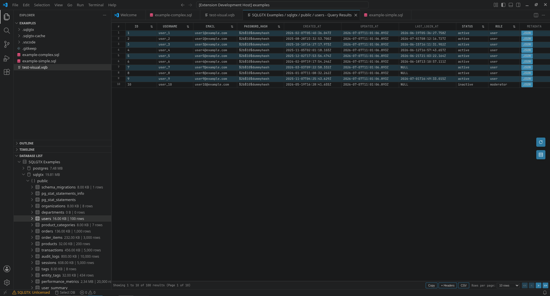Jump to last results page
Viewport: 550px width, 296px height.
tap(545, 285)
